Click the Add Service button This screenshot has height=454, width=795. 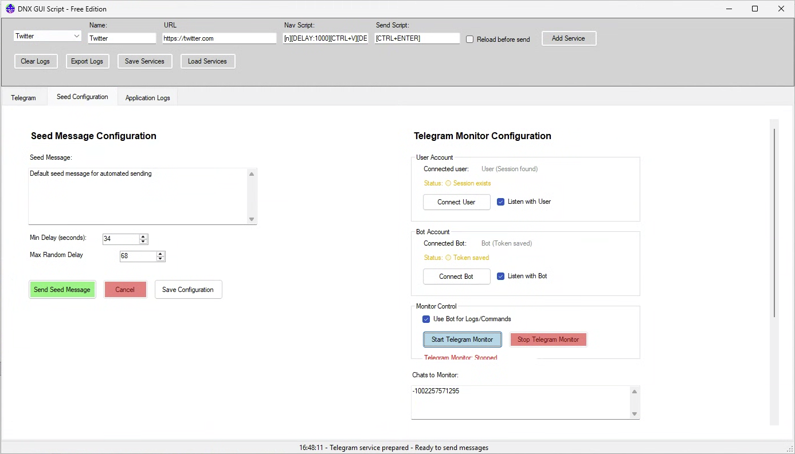click(x=569, y=38)
